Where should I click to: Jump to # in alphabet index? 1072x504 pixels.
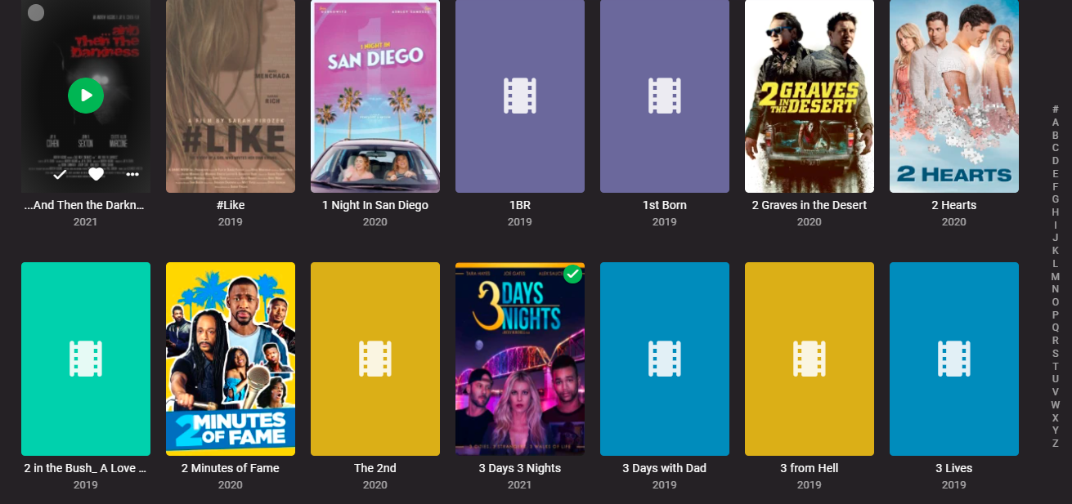(x=1056, y=109)
